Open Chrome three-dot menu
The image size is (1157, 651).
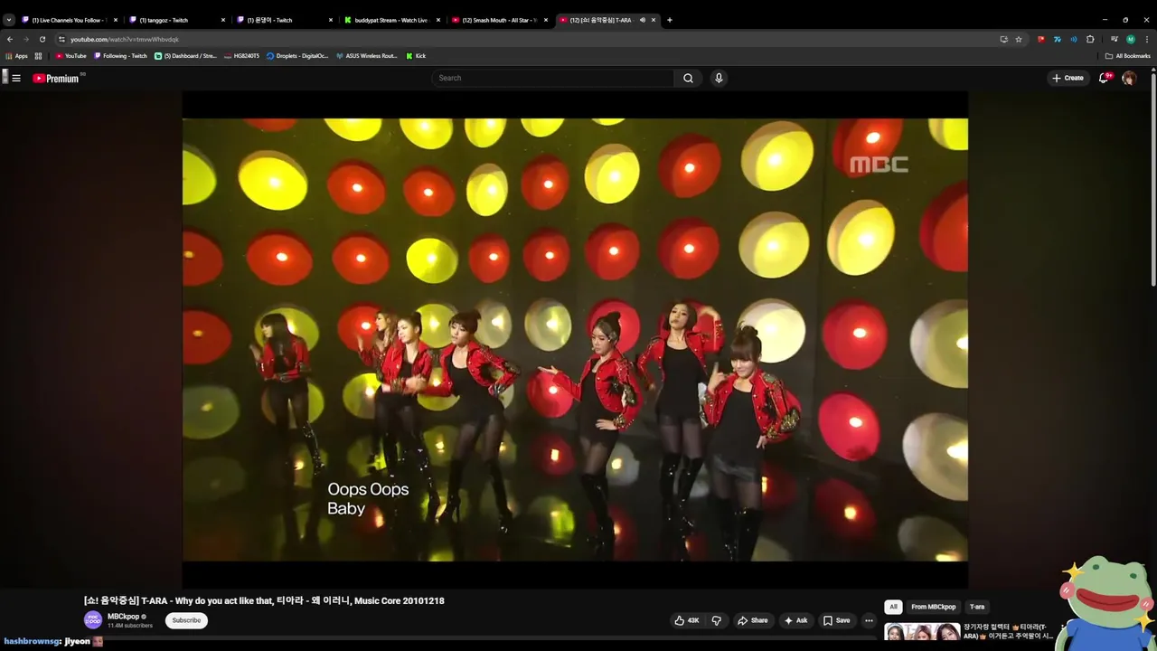point(1147,39)
